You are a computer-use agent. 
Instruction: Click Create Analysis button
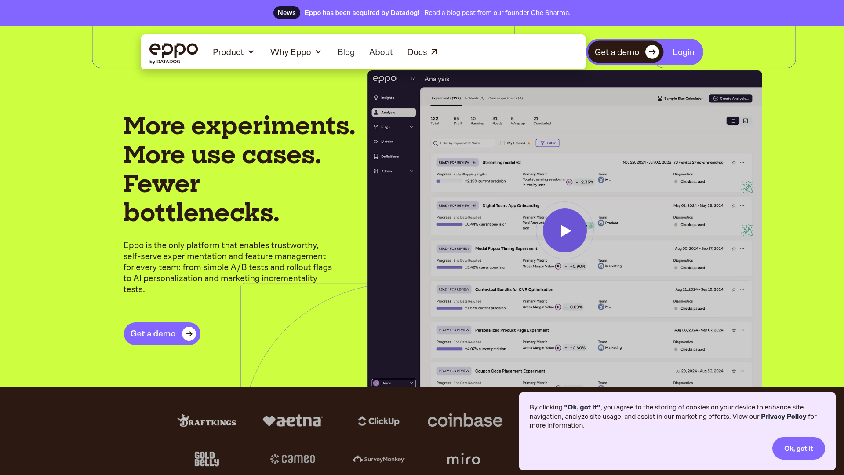tap(730, 98)
